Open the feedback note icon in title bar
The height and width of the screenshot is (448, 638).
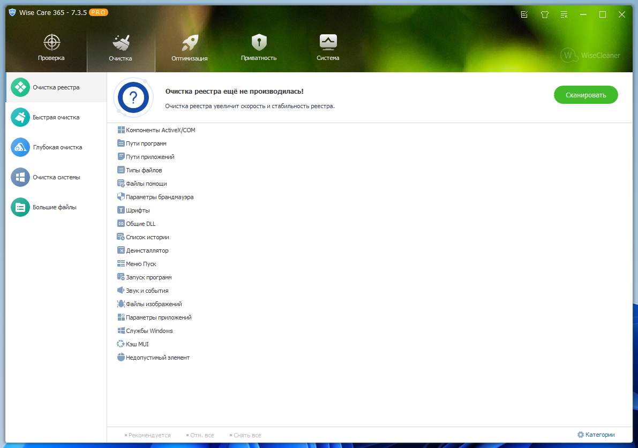pyautogui.click(x=524, y=14)
